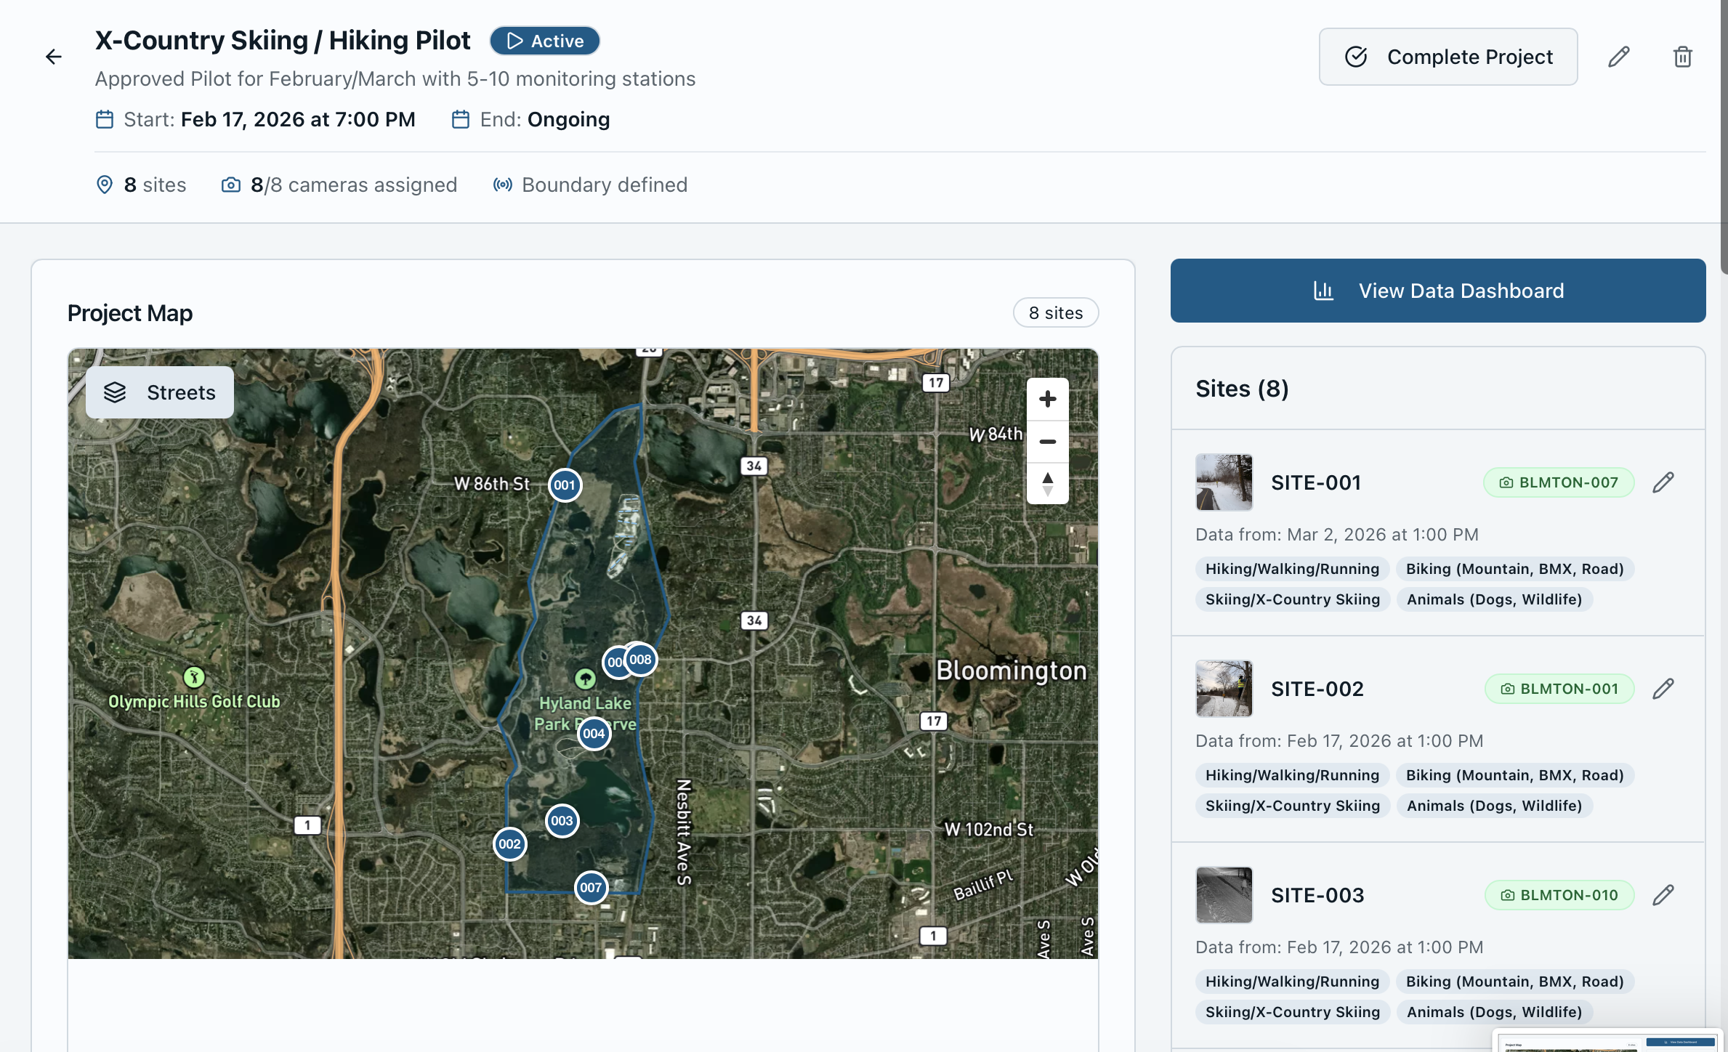
Task: Edit SITE-001 using its pencil icon
Action: coord(1663,482)
